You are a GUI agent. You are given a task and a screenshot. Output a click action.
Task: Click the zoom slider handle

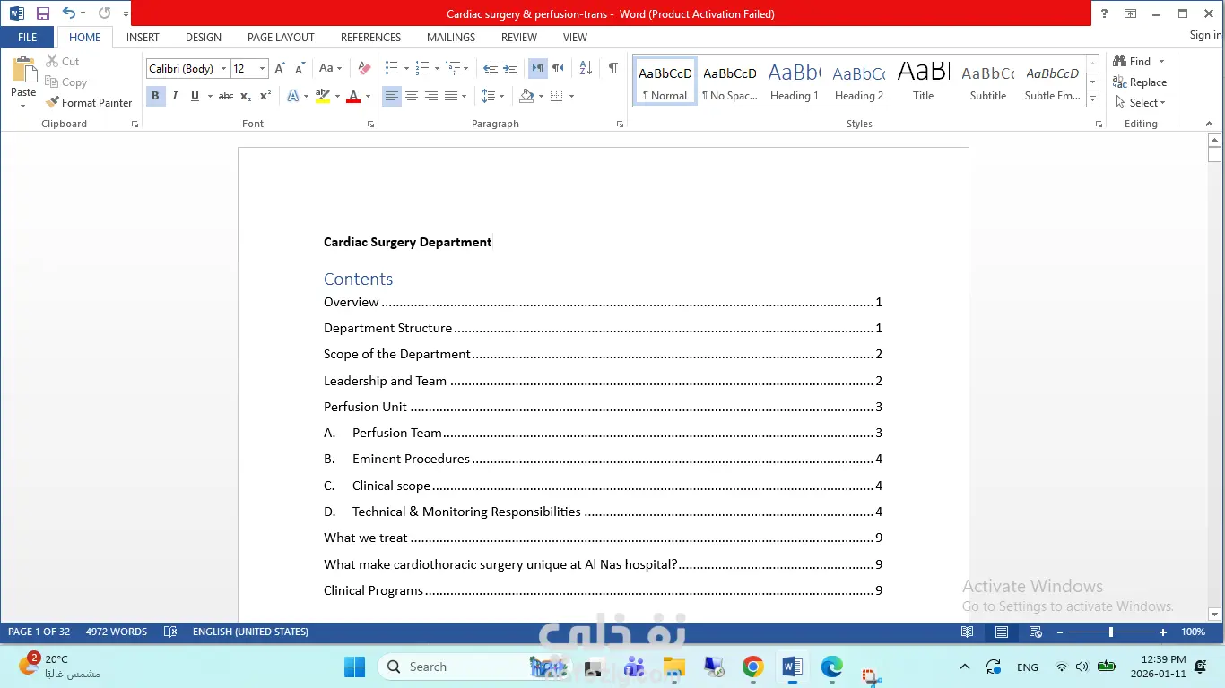[x=1110, y=632]
